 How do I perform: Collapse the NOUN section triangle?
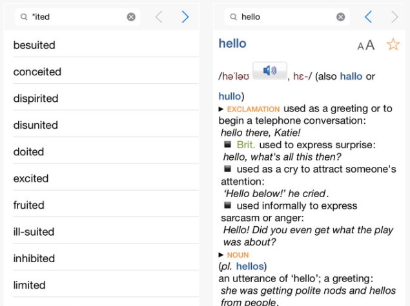click(x=221, y=254)
